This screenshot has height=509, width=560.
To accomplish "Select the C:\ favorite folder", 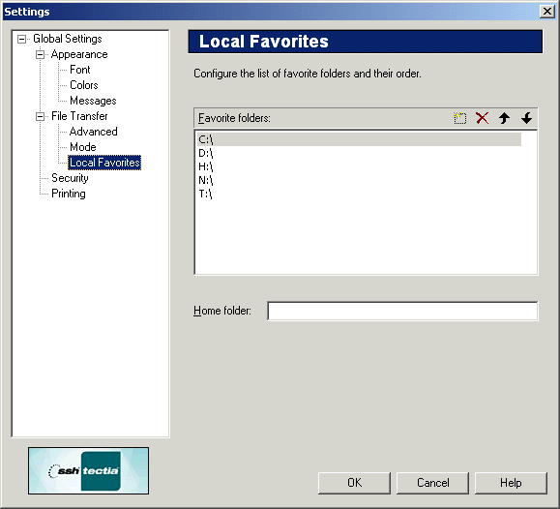I will click(359, 139).
